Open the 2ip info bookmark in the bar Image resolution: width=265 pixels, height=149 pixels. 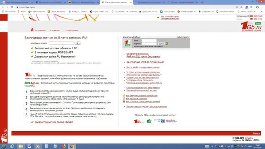tap(132, 12)
